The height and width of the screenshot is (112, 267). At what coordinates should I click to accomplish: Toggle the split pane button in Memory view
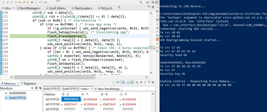pyautogui.click(x=128, y=82)
